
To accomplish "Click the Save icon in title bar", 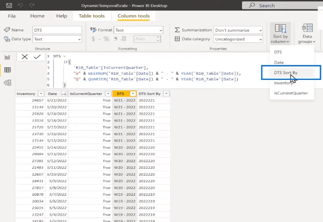I will (x=9, y=5).
